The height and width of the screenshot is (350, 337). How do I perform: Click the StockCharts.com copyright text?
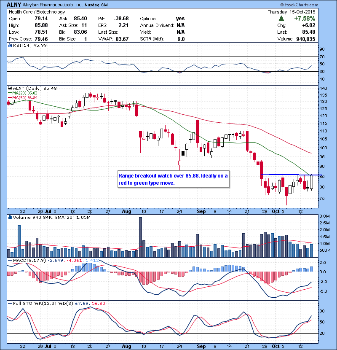pyautogui.click(x=300, y=5)
